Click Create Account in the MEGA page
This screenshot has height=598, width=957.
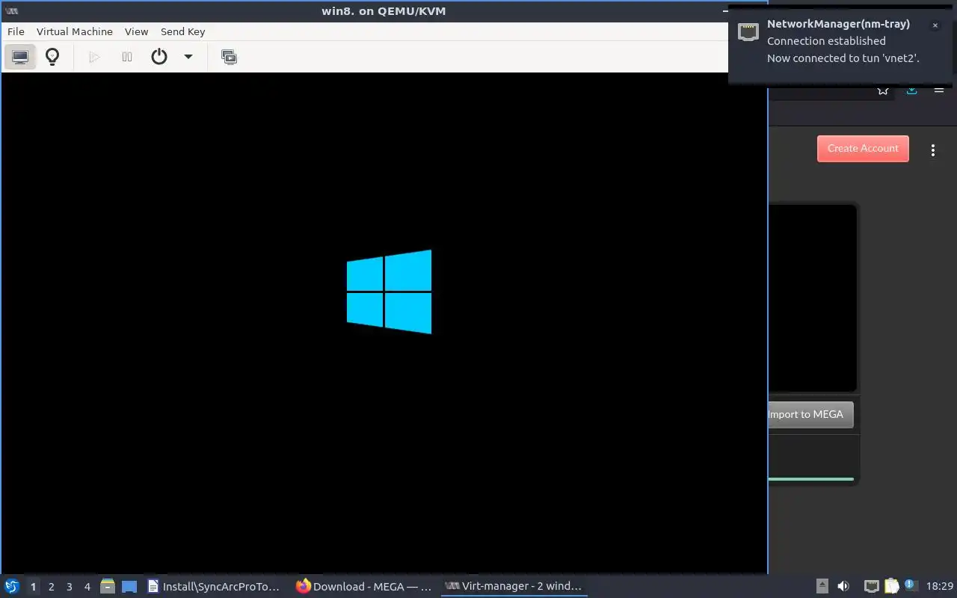pos(863,148)
